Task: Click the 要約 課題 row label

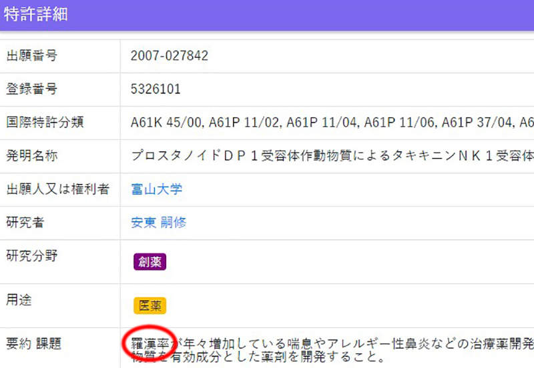Action: [34, 344]
